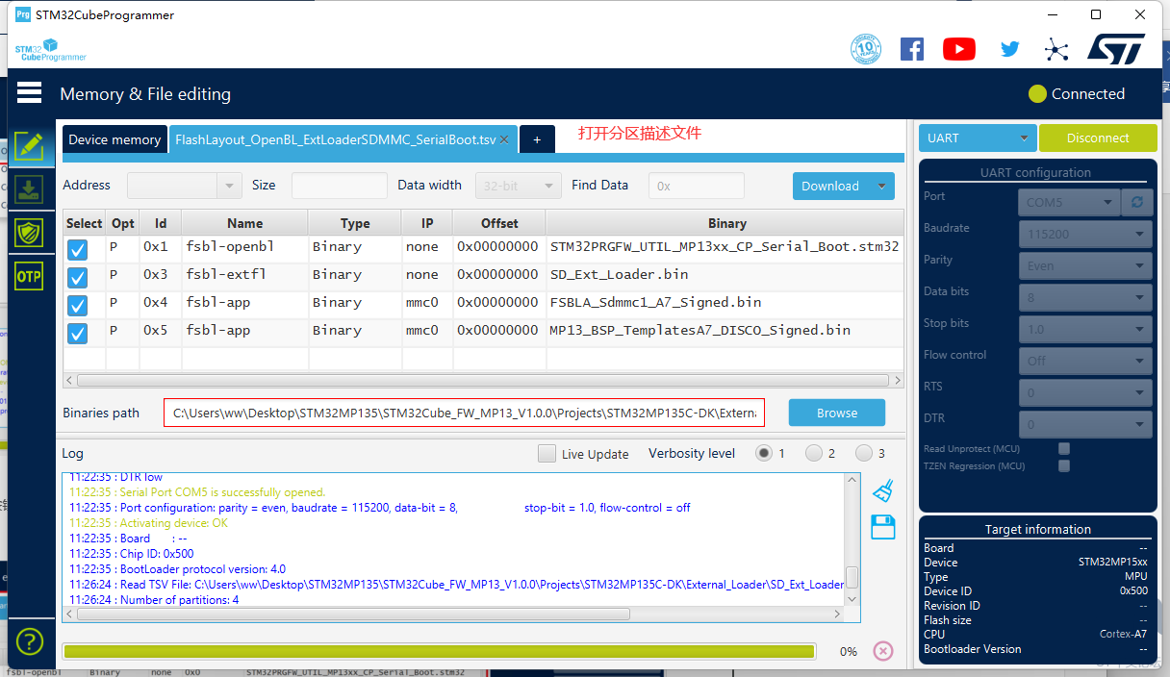Viewport: 1170px width, 677px height.
Task: Open the Data bits dropdown
Action: [x=1085, y=297]
